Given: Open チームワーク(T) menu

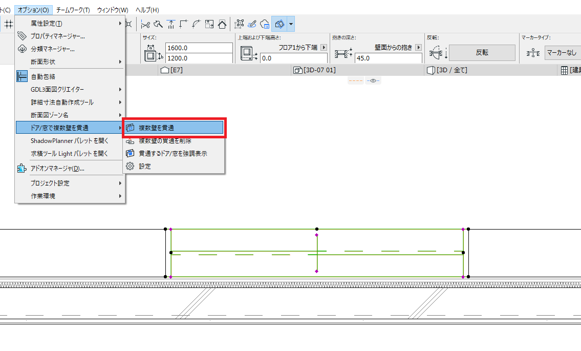Looking at the screenshot, I should pyautogui.click(x=73, y=10).
